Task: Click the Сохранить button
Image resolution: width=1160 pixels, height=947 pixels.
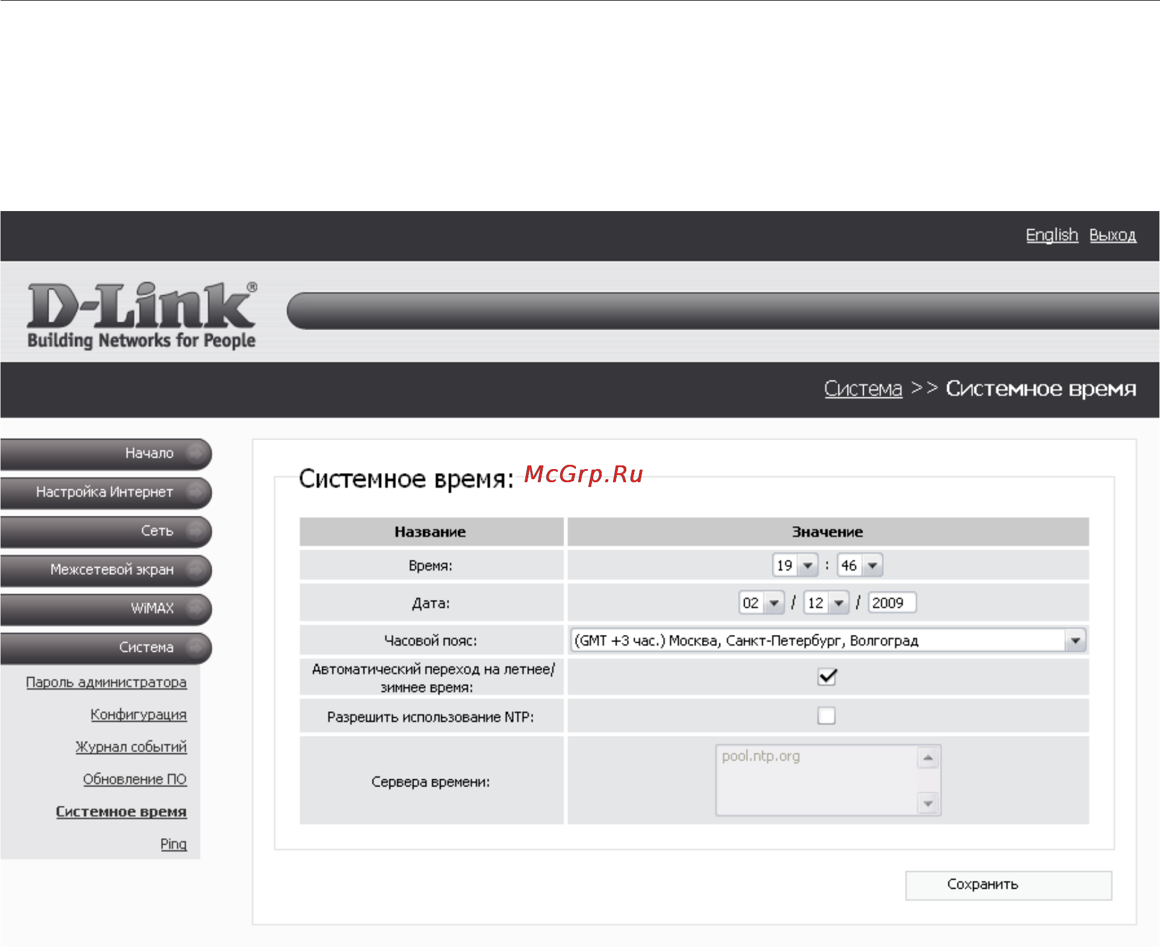Action: tap(1009, 884)
